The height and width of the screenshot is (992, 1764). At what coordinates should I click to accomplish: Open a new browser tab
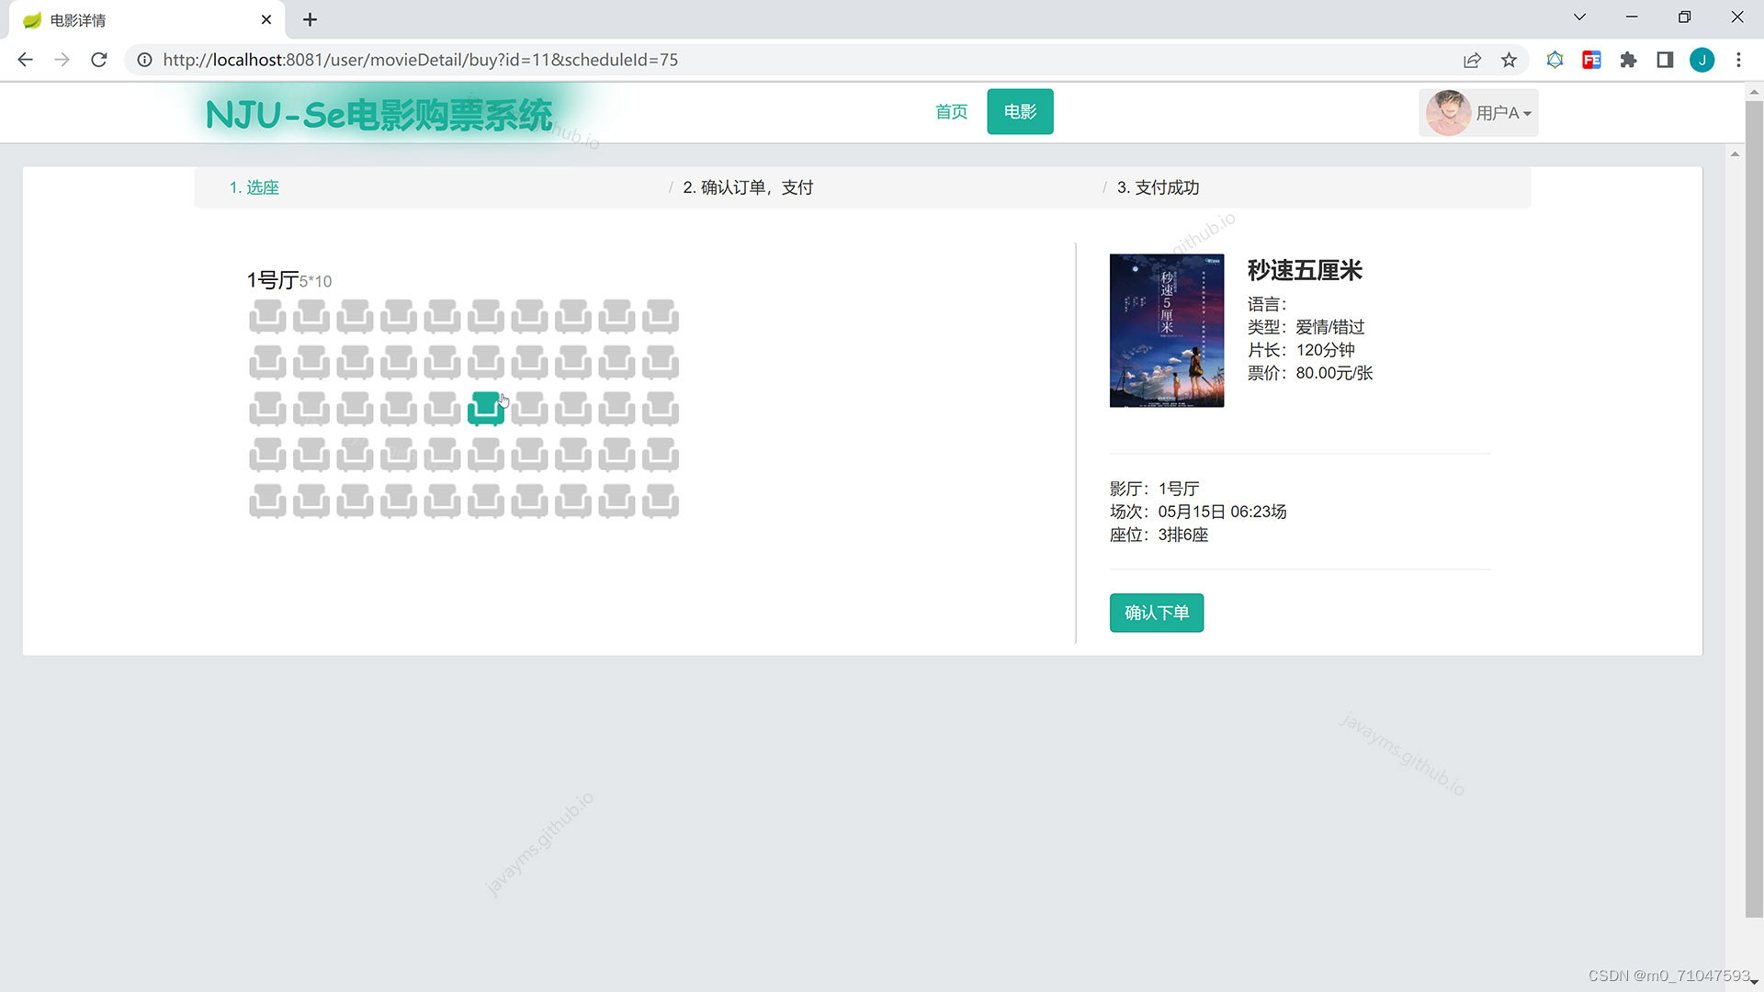pyautogui.click(x=310, y=19)
